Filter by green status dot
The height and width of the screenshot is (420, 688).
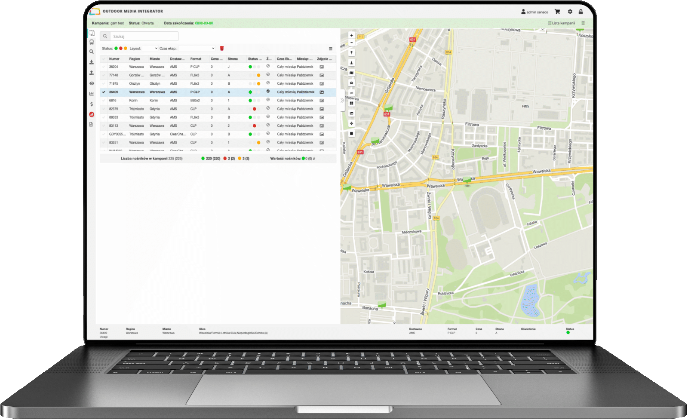coord(116,49)
